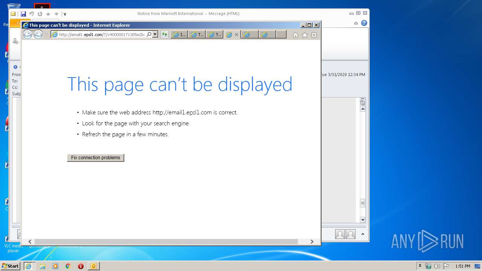The height and width of the screenshot is (271, 482).
Task: Click taskbar clock 1:51 PM
Action: [x=462, y=266]
